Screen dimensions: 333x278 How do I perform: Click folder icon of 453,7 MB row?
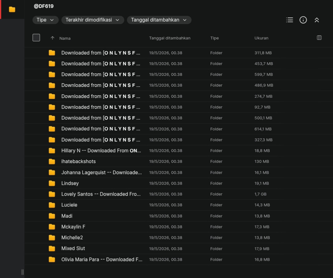pos(52,64)
